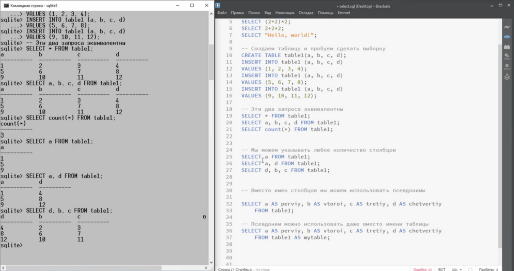Click FROM table1 AS mytable; on line 37
The image size is (514, 271).
293,237
